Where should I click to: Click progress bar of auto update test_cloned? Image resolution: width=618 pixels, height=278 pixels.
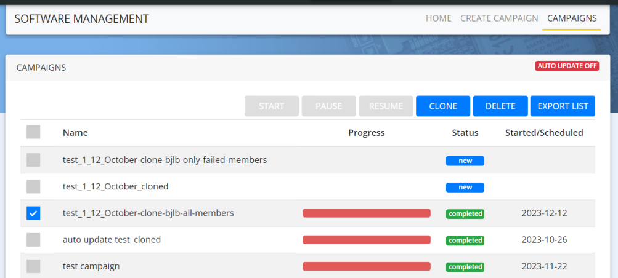click(x=366, y=240)
